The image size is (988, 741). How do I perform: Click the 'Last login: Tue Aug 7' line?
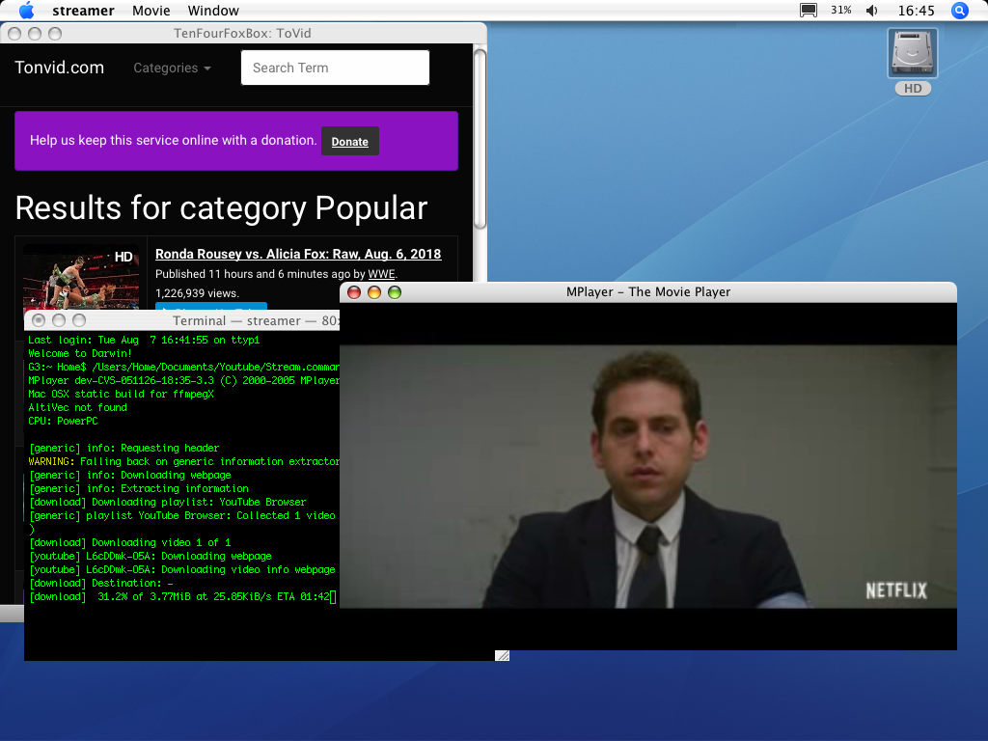coord(144,340)
